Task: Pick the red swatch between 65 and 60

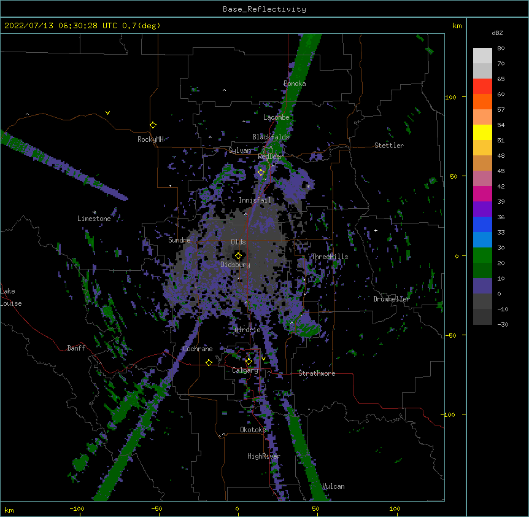Action: 482,87
